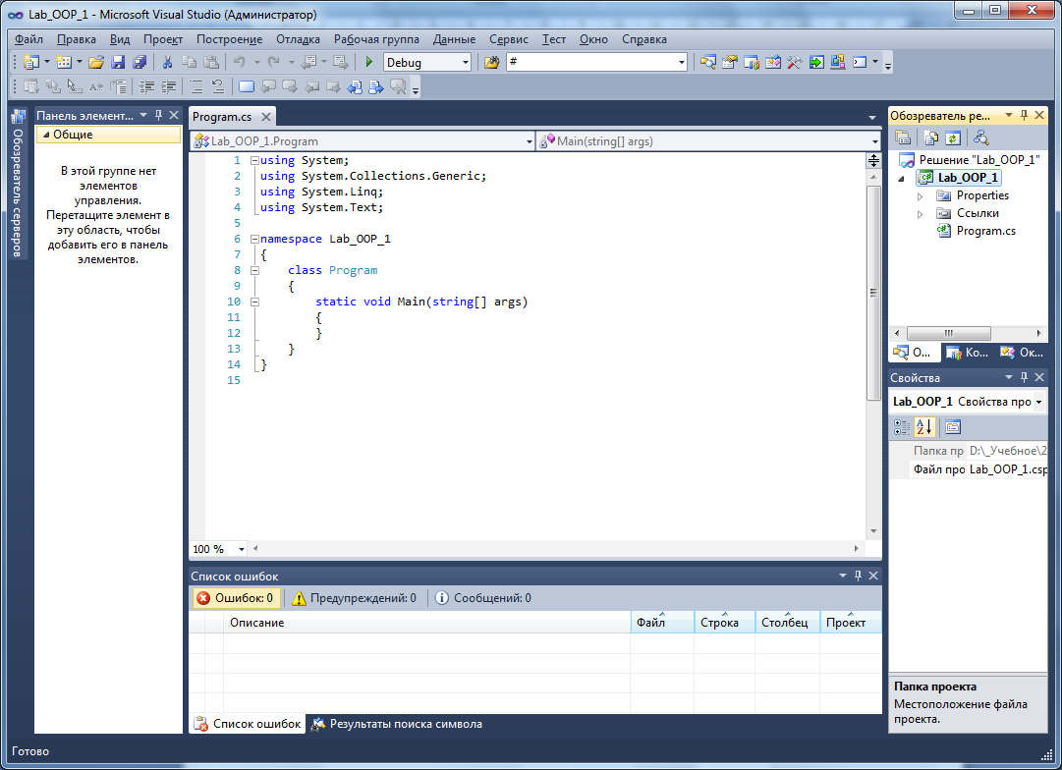Screen dimensions: 1062x770
Task: Toggle auto-hide pin on Список ошибок panel
Action: 858,576
